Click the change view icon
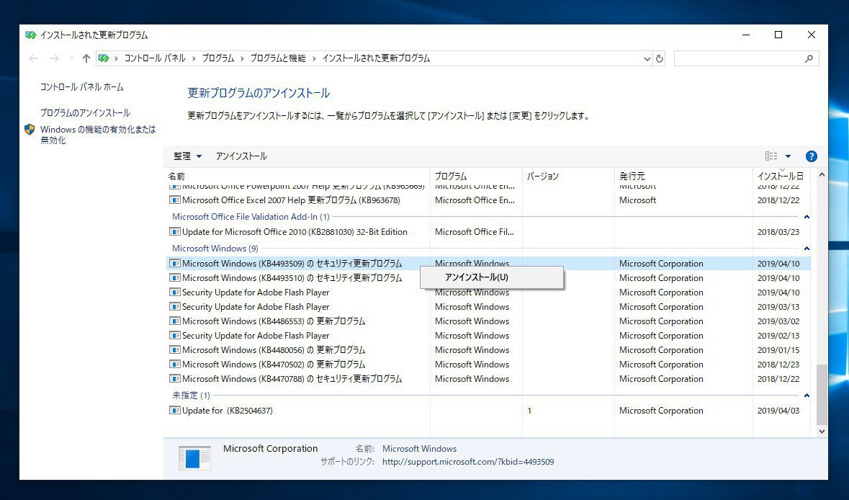 pos(771,156)
